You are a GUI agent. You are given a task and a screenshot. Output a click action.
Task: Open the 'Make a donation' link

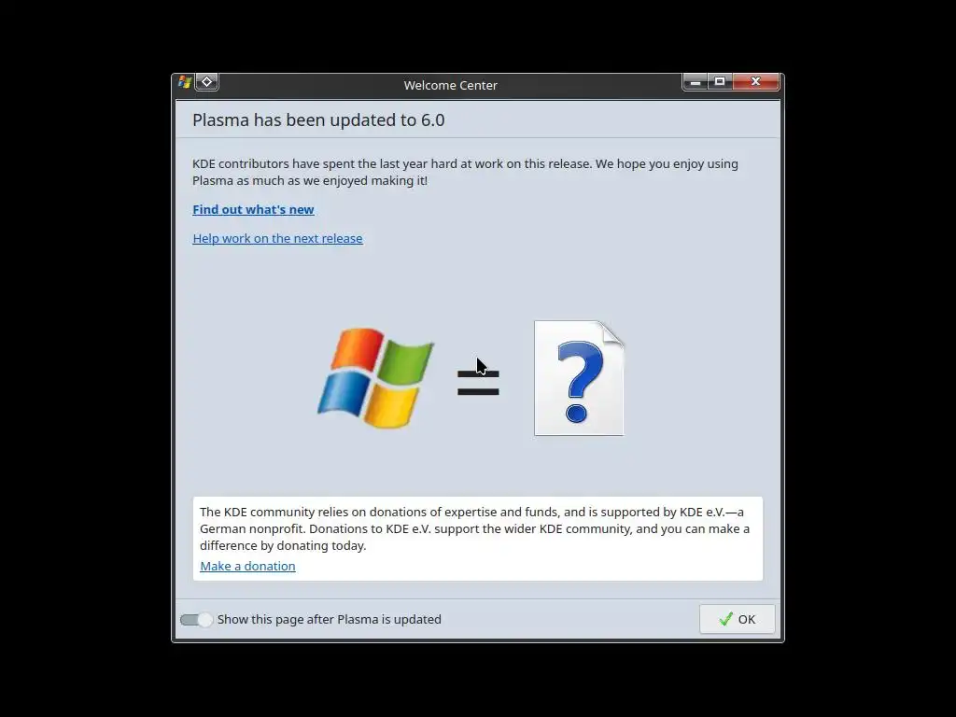tap(247, 567)
